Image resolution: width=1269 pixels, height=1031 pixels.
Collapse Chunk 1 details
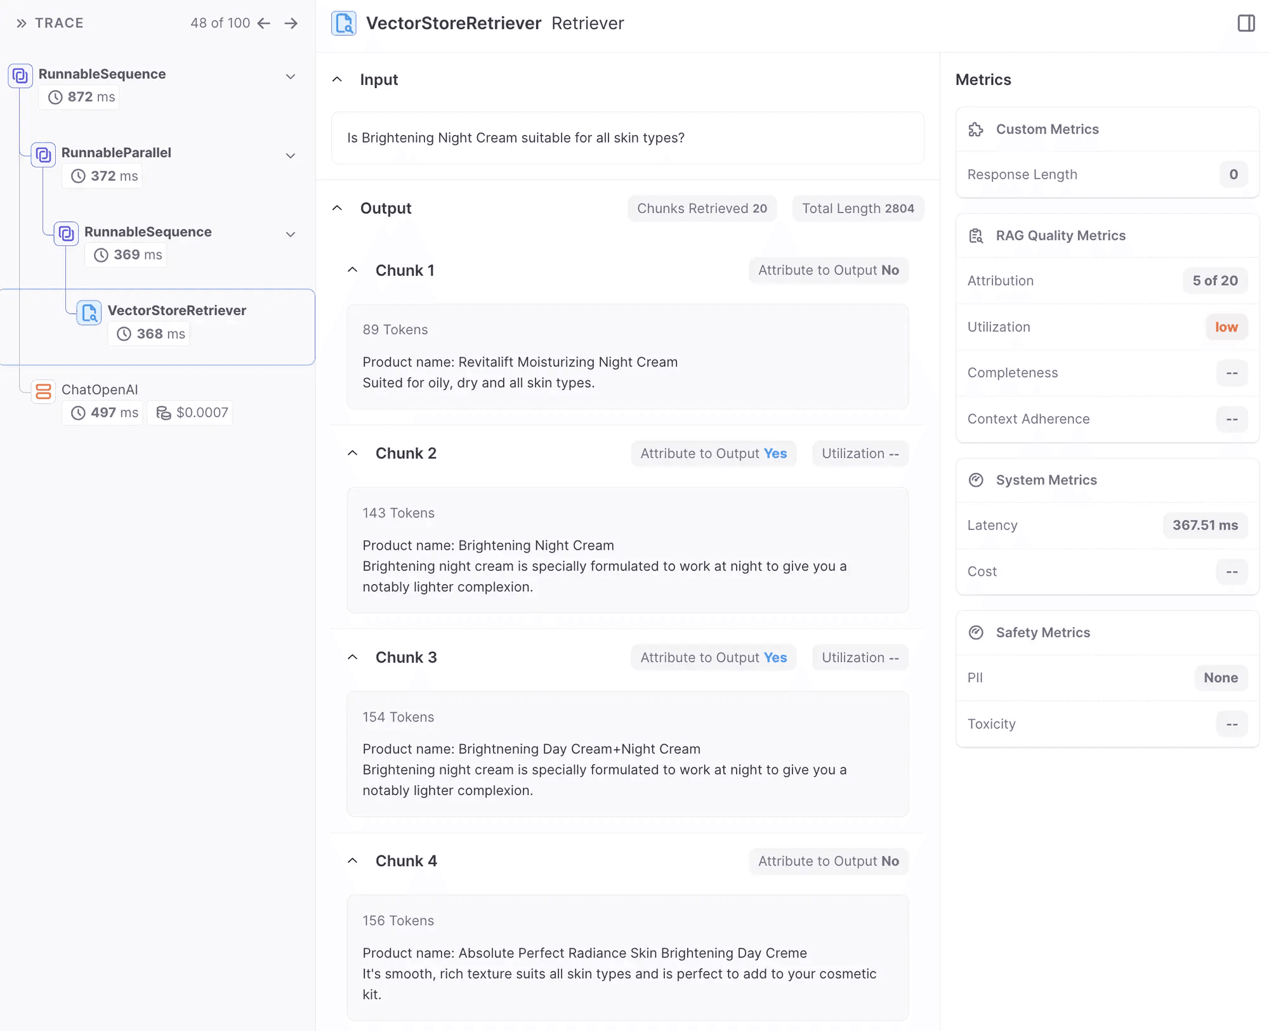coord(353,270)
